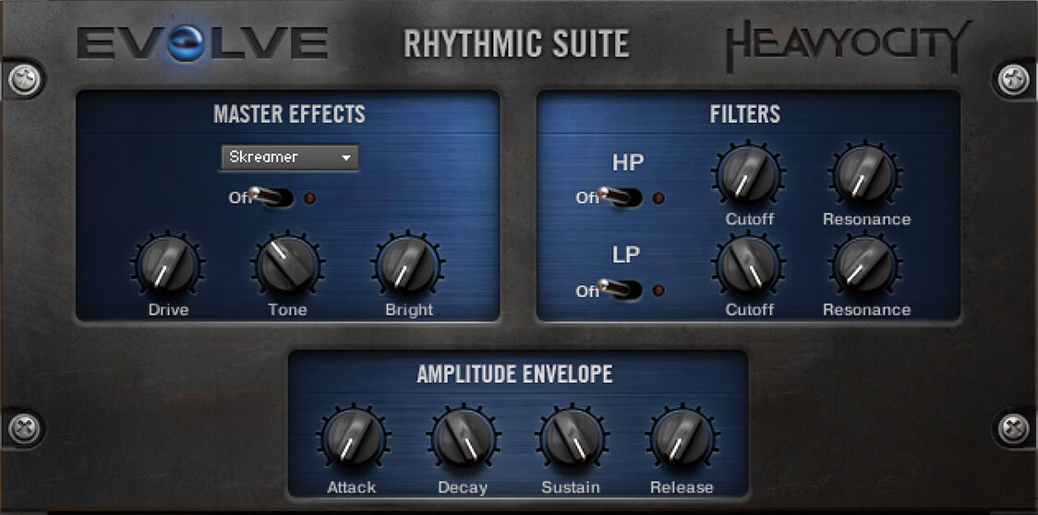Enable the LP filter switch
Viewport: 1038px width, 515px height.
pyautogui.click(x=621, y=290)
